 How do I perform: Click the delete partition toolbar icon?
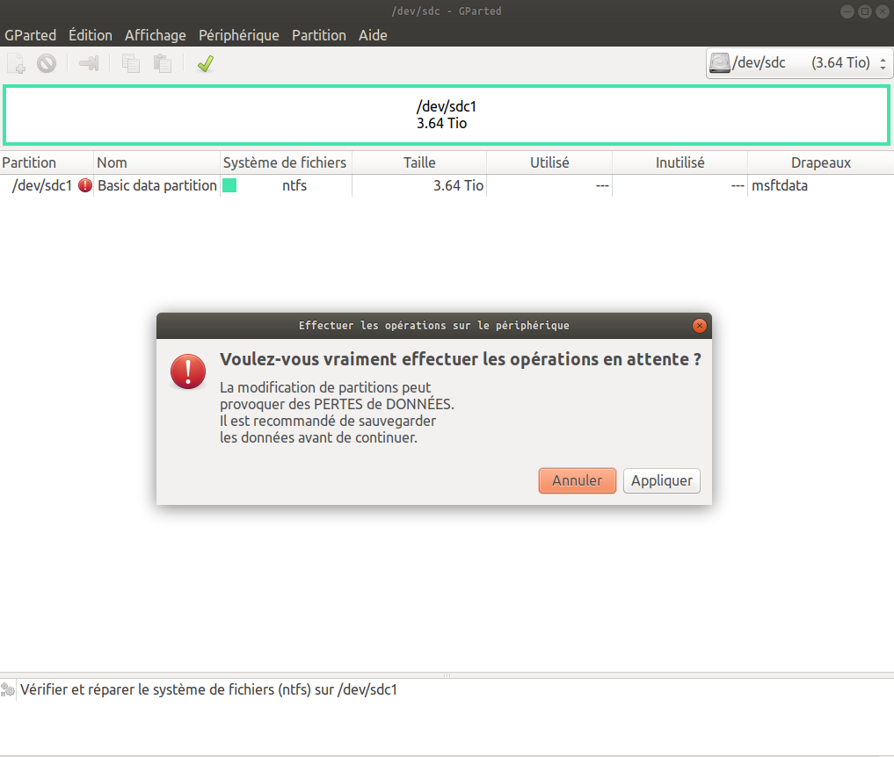click(47, 63)
